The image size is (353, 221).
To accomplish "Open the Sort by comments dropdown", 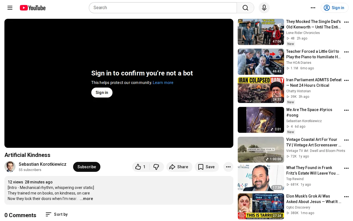I will point(57,214).
